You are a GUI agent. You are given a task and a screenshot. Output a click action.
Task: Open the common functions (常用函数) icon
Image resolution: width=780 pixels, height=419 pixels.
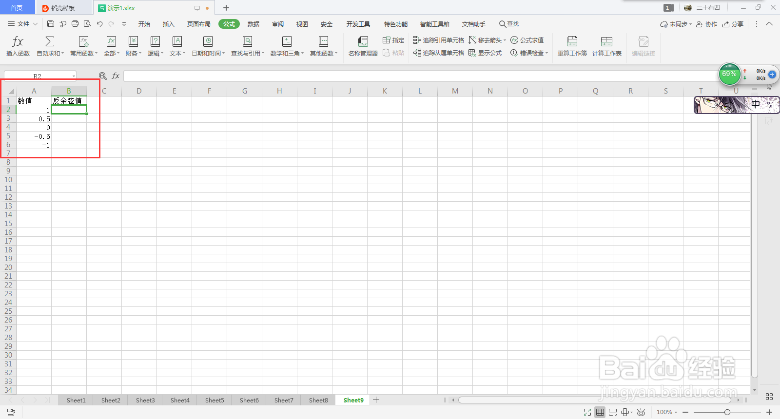[83, 42]
